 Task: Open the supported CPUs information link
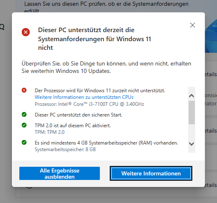coord(84,97)
